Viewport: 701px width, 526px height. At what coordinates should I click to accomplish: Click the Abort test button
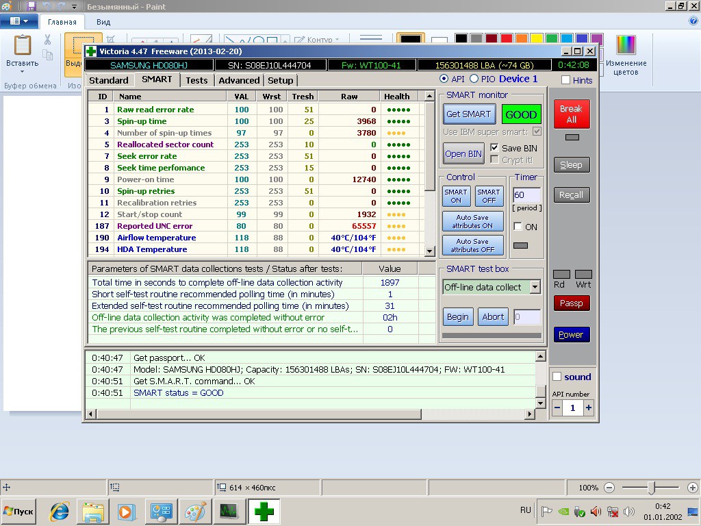[x=493, y=316]
